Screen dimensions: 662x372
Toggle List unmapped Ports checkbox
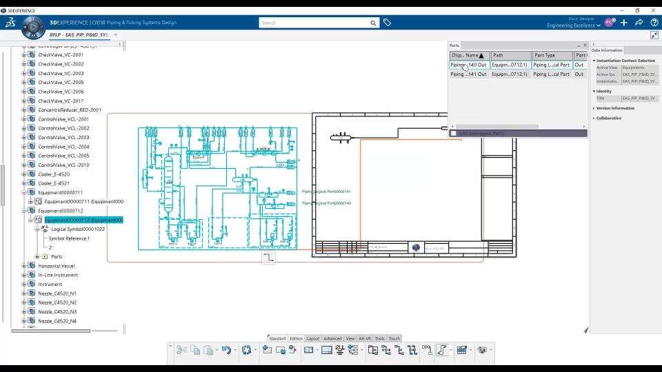[x=454, y=133]
